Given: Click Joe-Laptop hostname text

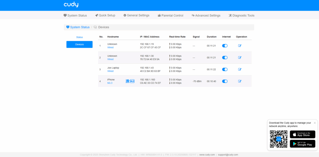Looking at the screenshot, I should [113, 68].
